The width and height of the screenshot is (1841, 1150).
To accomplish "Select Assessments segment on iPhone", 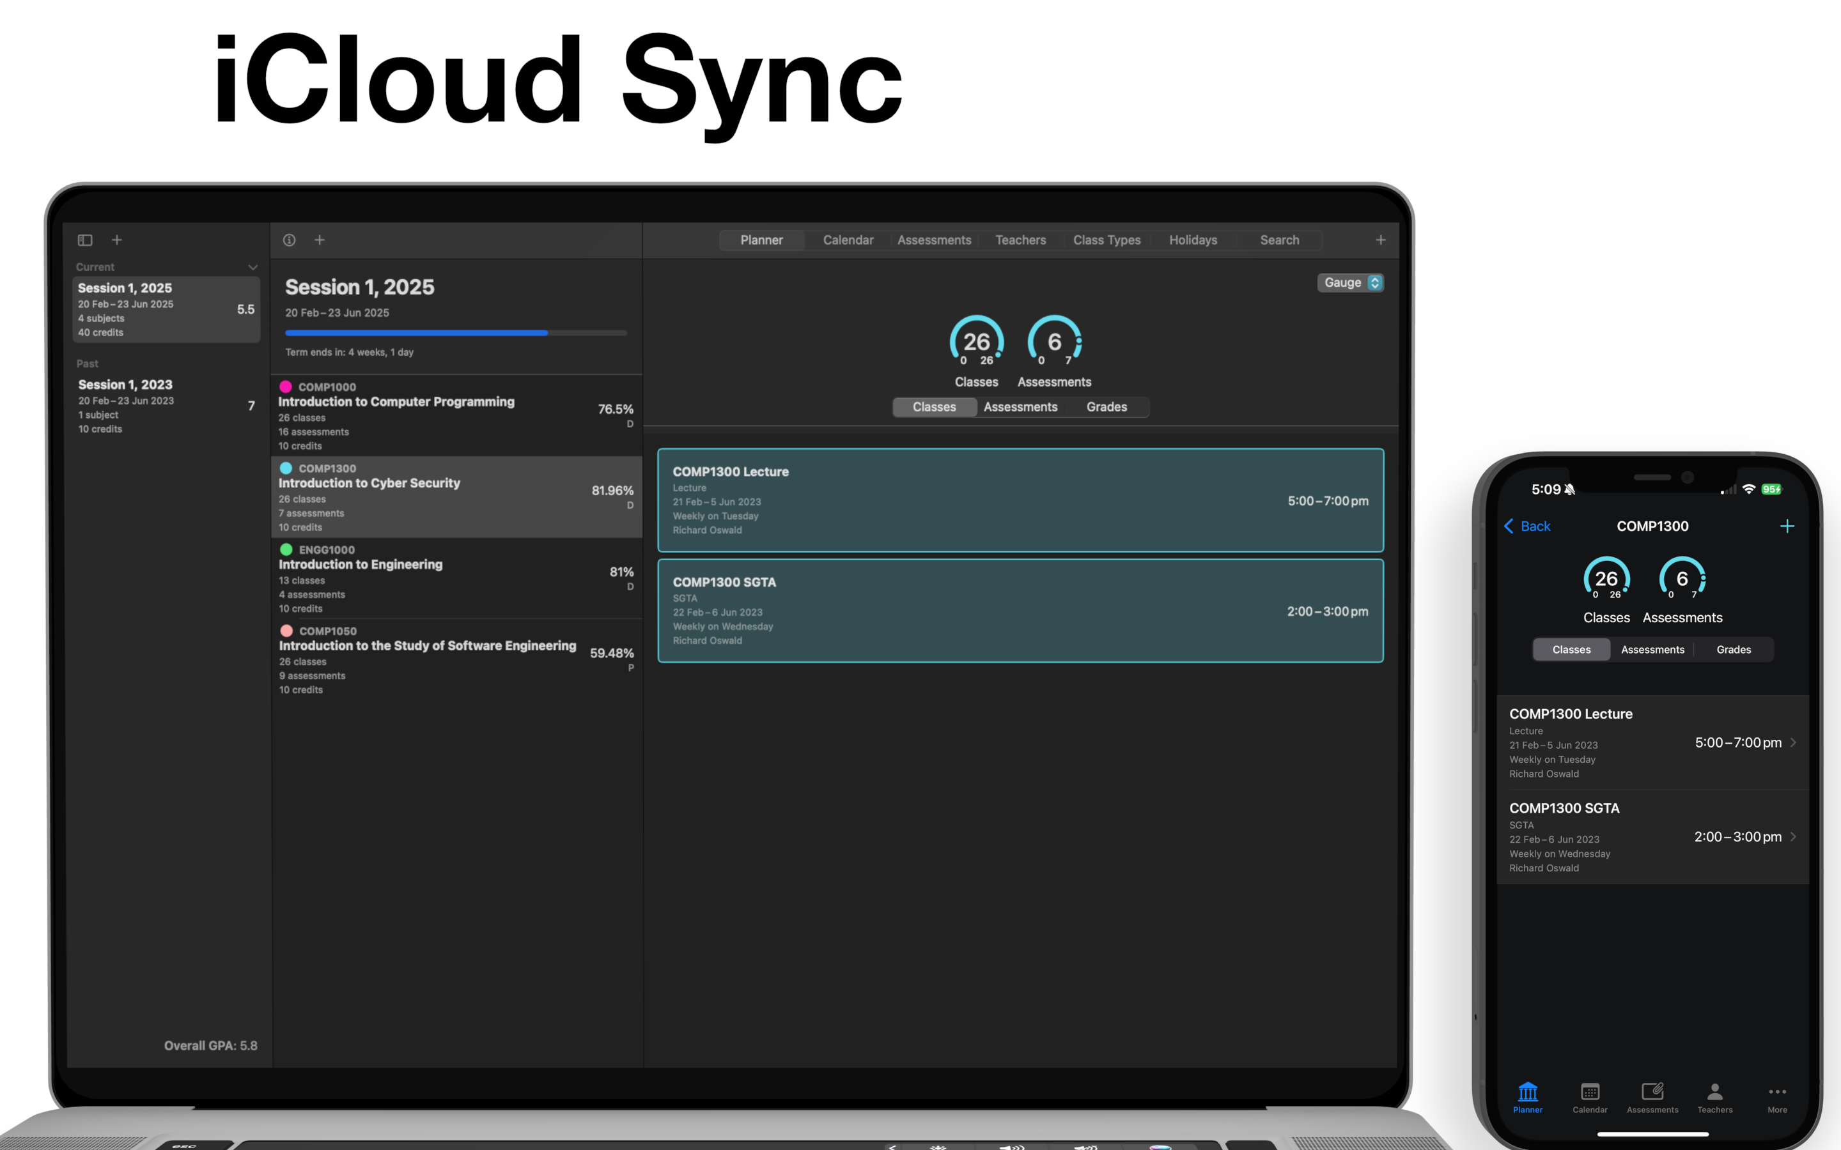I will pyautogui.click(x=1652, y=650).
